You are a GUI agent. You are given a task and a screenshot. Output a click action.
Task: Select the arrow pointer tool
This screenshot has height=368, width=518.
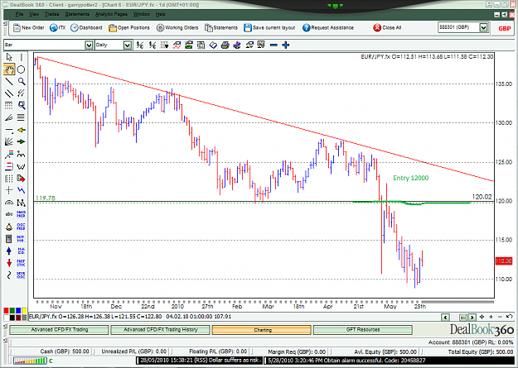[9, 57]
